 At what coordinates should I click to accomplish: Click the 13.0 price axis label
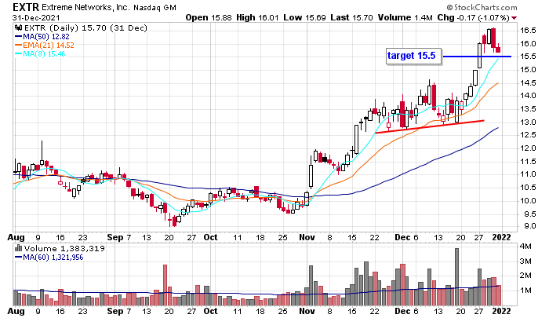pos(528,122)
